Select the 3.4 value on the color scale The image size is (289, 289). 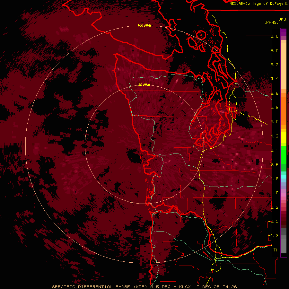[x=275, y=150]
